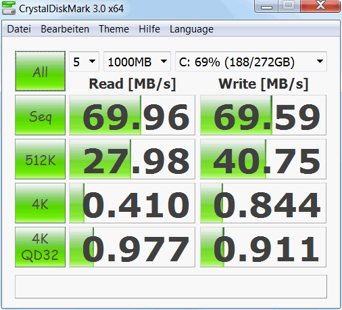Click the empty comment field at bottom
Image resolution: width=342 pixels, height=310 pixels.
coord(171,286)
